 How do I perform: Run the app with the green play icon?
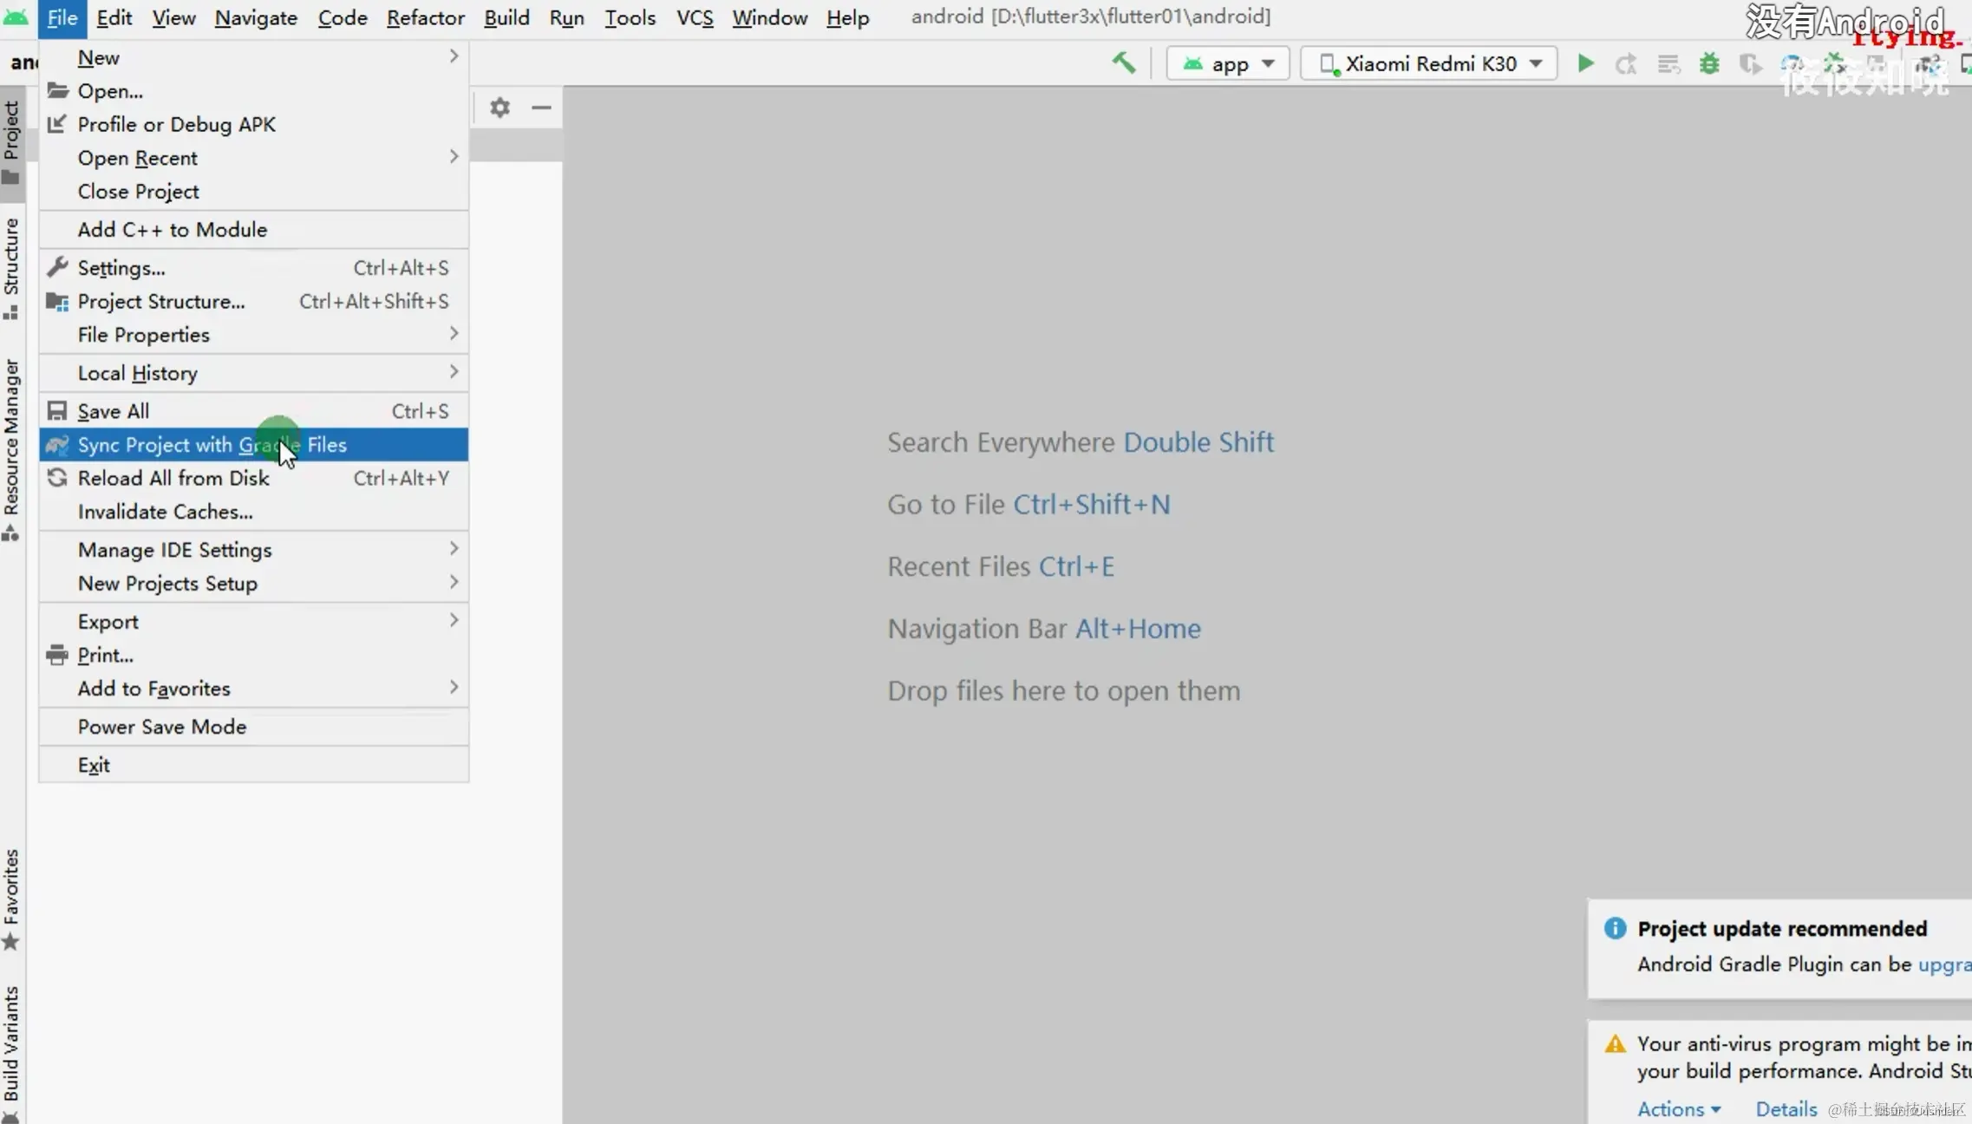[x=1584, y=63]
